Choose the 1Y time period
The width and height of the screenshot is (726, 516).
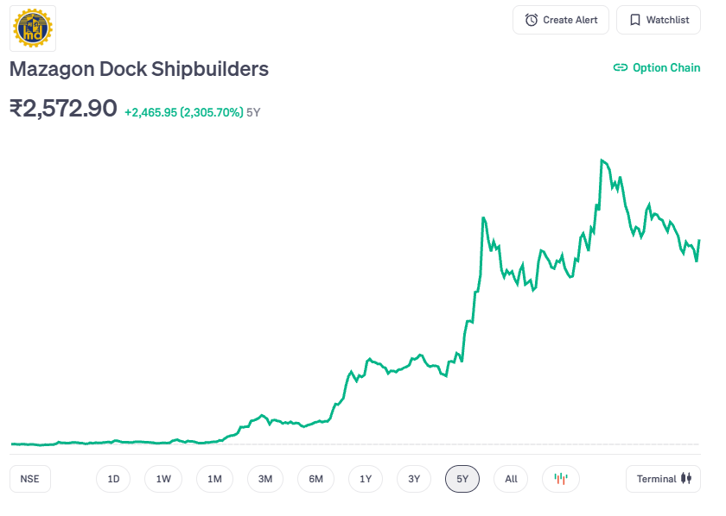(366, 479)
